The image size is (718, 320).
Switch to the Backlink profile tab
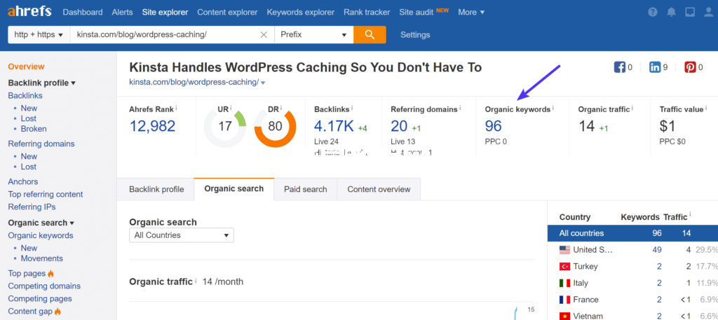tap(156, 189)
